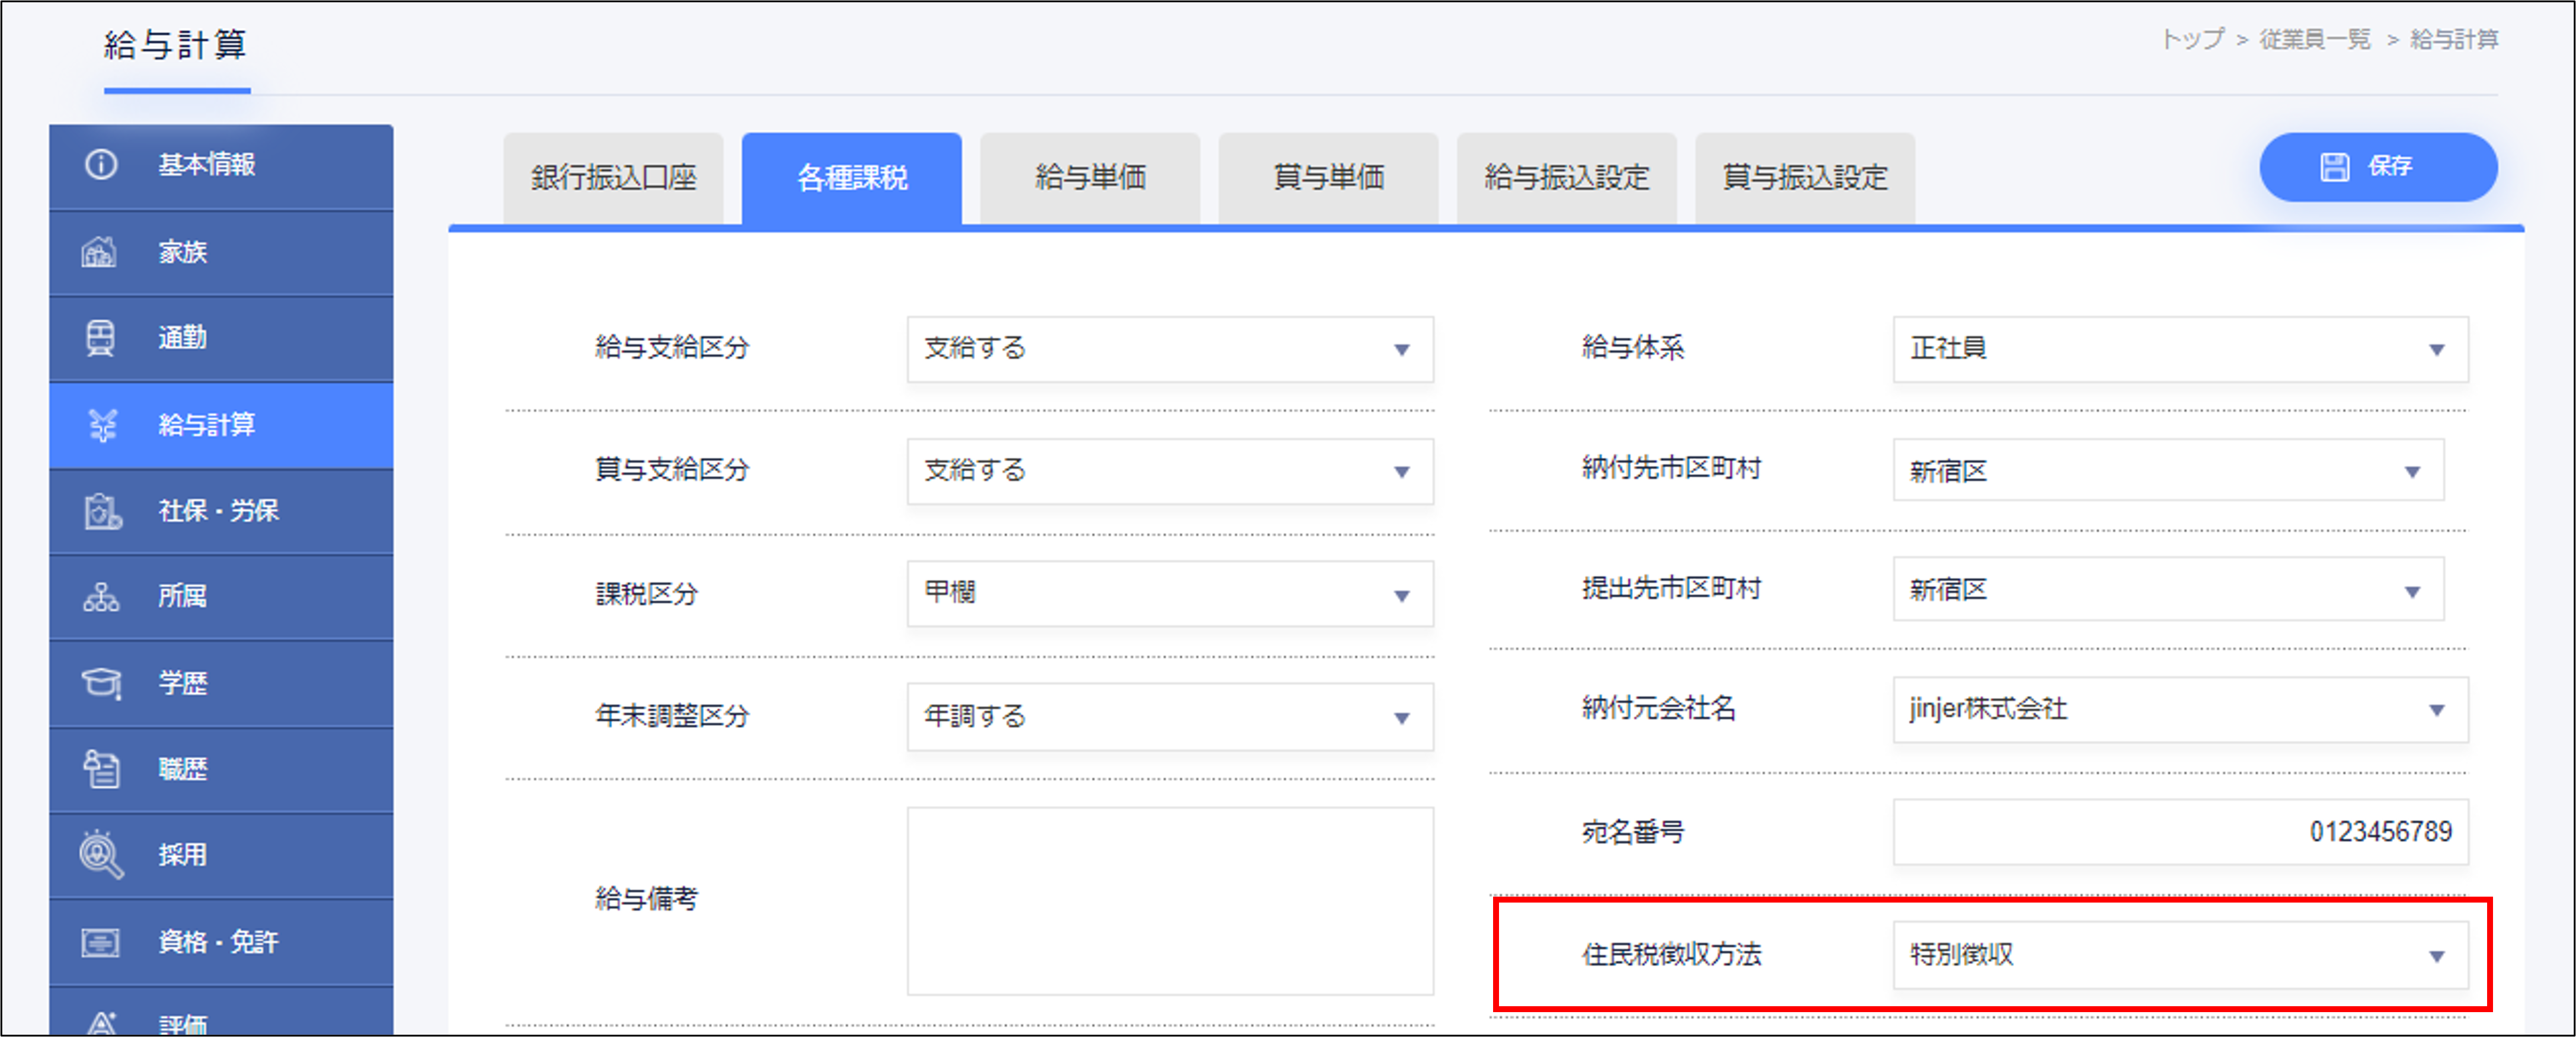Image resolution: width=2576 pixels, height=1037 pixels.
Task: Open 所属 in the sidebar menu
Action: tap(221, 598)
